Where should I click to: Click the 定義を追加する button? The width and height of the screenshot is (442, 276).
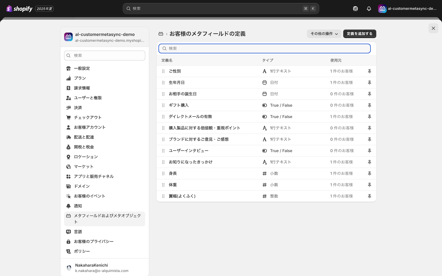point(360,34)
